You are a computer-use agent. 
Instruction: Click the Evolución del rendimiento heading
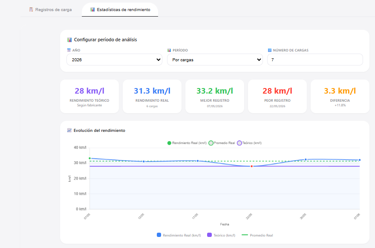[99, 130]
